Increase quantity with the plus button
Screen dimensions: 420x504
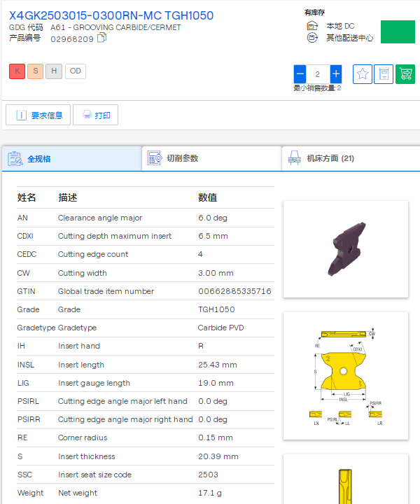[336, 74]
